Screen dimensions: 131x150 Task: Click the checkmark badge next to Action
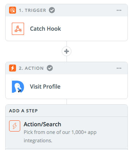[50, 68]
